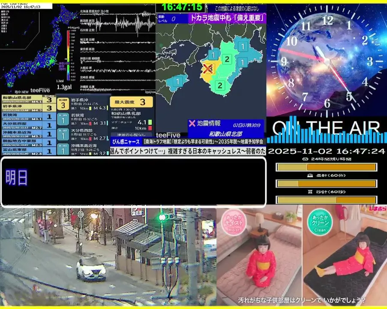The height and width of the screenshot is (309, 387).
Task: Click the green 16:47:15 digital clock
Action: click(182, 7)
